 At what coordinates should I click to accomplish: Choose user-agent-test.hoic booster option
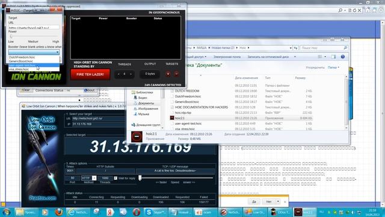[x=34, y=65]
